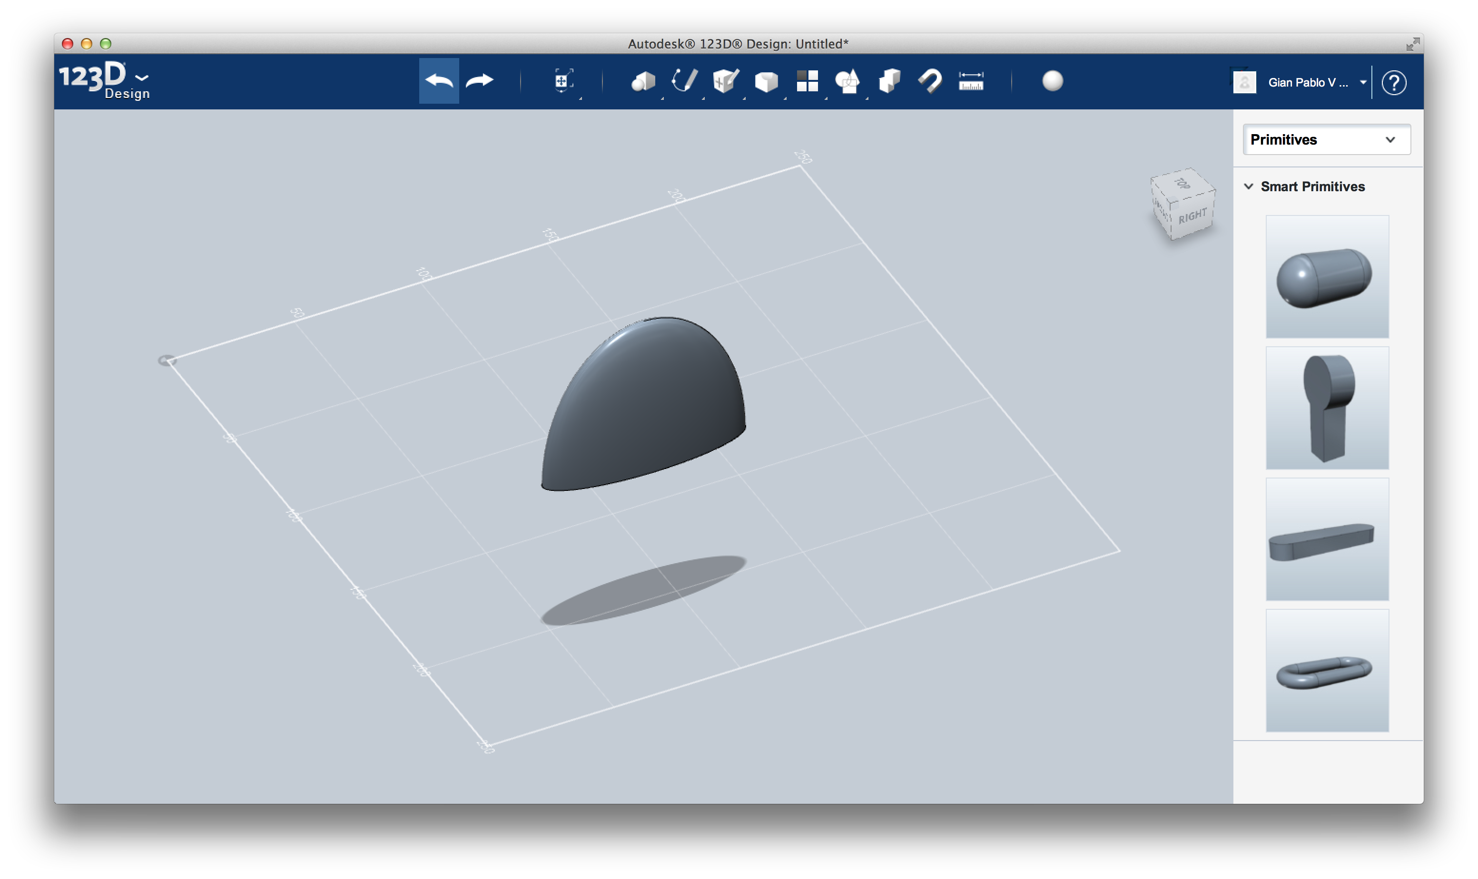Open the Help question mark
This screenshot has width=1478, height=879.
click(1393, 83)
